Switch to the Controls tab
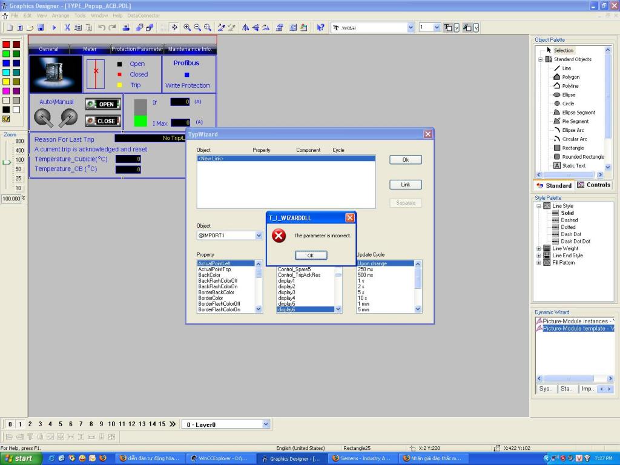Viewport: 620px width, 465px height. click(x=593, y=185)
